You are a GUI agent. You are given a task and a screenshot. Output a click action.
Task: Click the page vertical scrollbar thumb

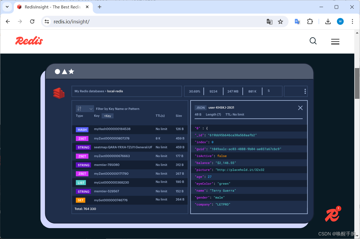357,83
